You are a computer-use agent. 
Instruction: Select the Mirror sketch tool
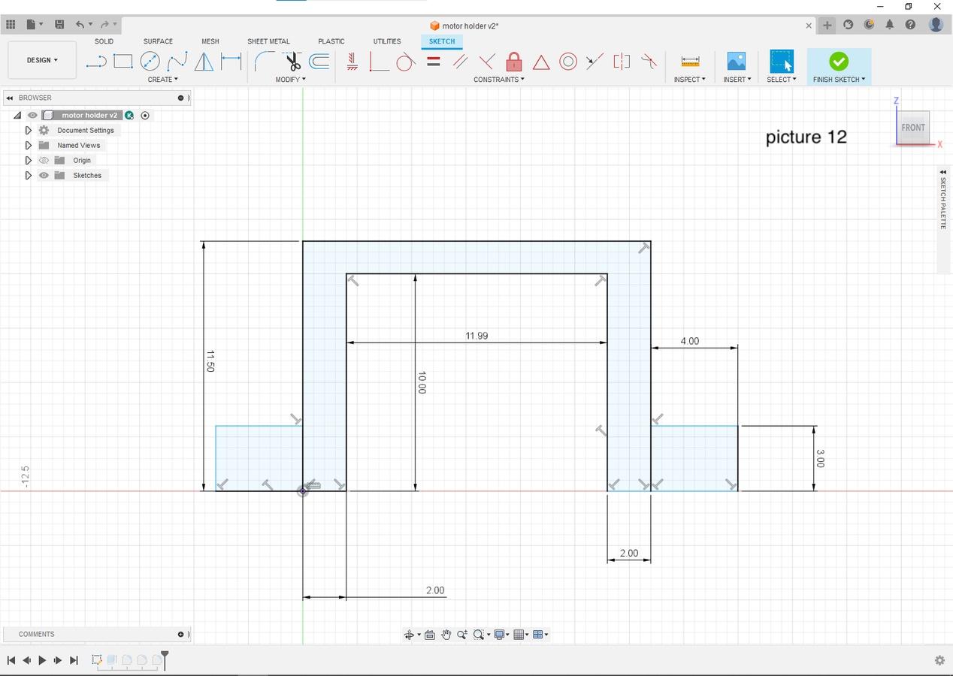[204, 62]
